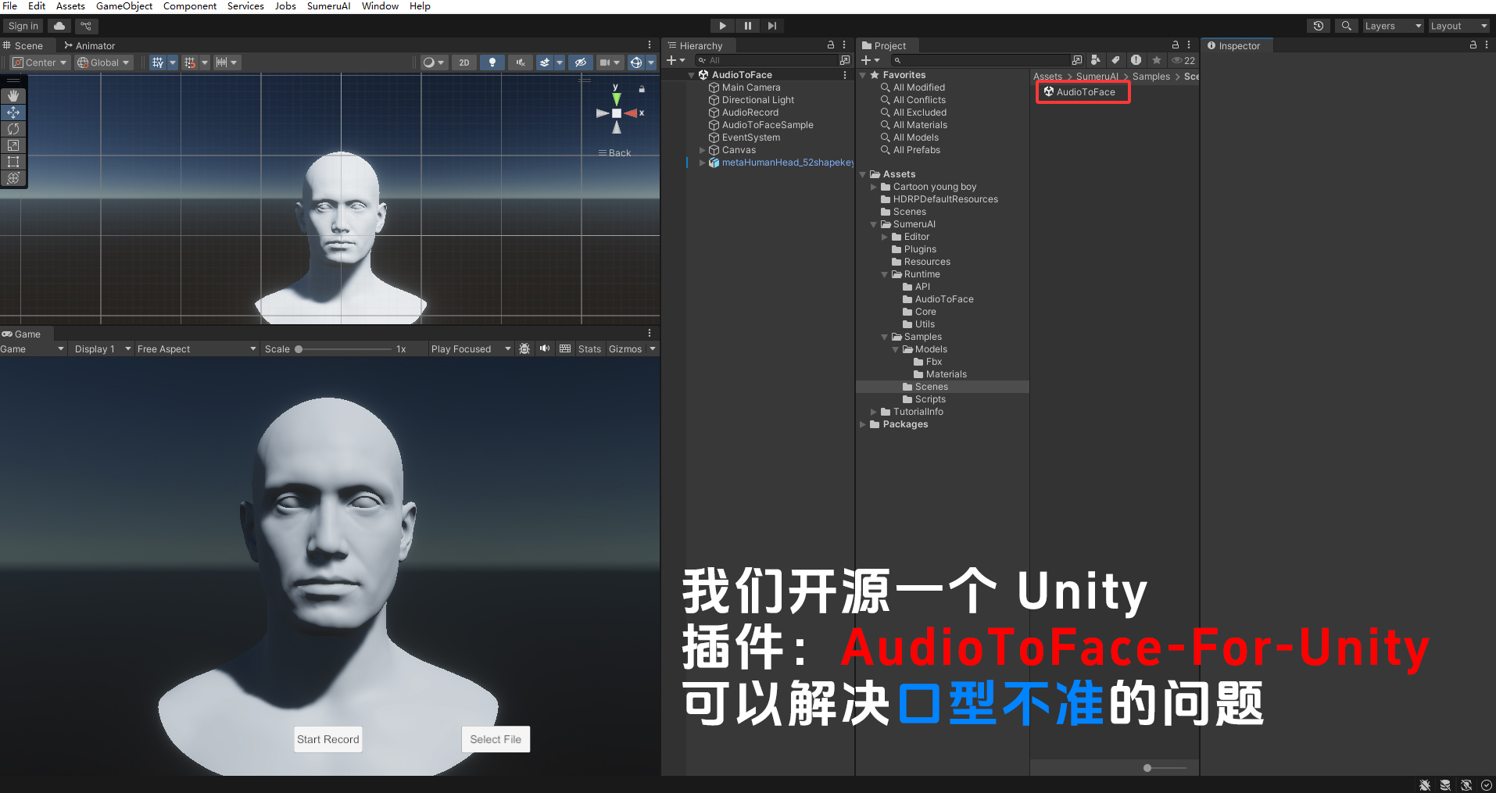Select the Scale tool
The width and height of the screenshot is (1496, 793).
pos(13,145)
